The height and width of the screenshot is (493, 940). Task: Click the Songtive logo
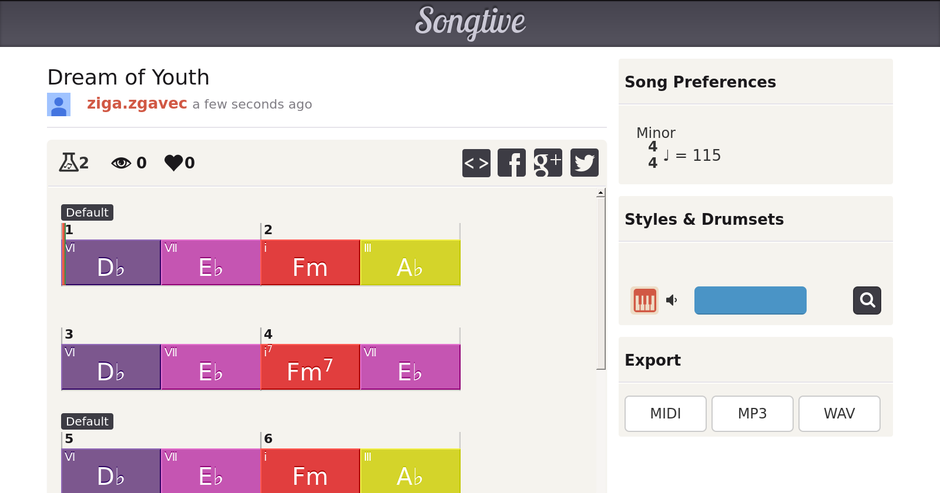point(470,22)
